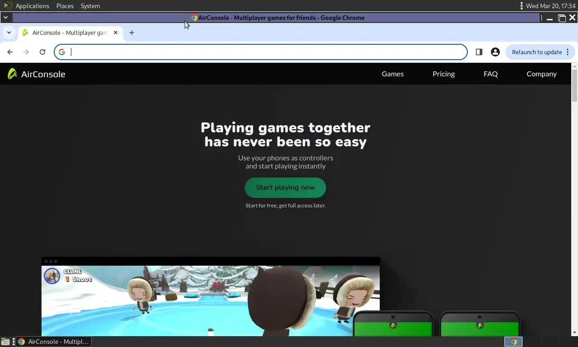This screenshot has width=578, height=347.
Task: Open the Chrome three-dot menu
Action: pos(568,52)
